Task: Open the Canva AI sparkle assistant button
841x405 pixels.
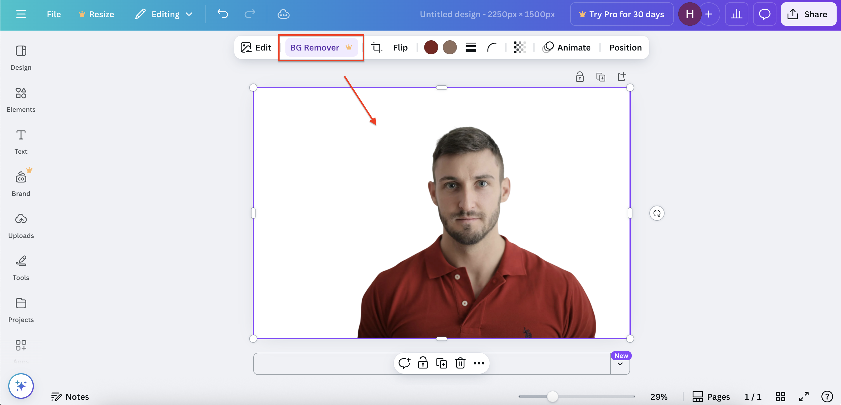Action: pos(21,386)
